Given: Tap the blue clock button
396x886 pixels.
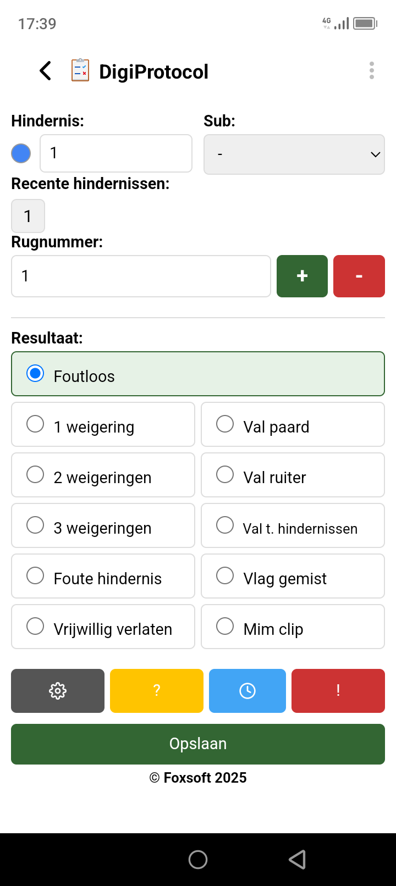Looking at the screenshot, I should [x=248, y=691].
